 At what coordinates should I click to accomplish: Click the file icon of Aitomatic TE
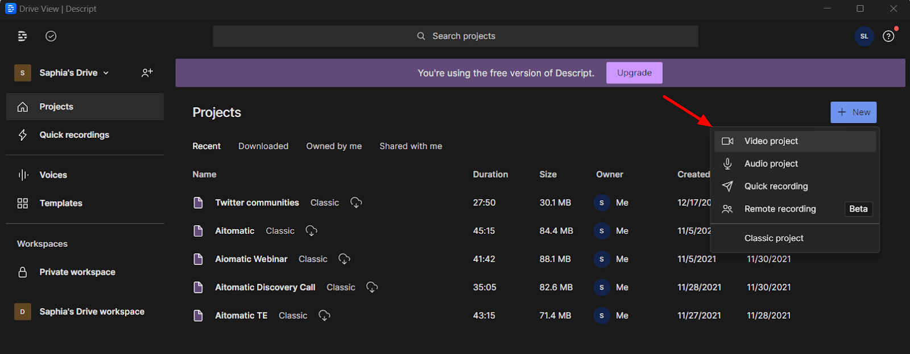198,315
